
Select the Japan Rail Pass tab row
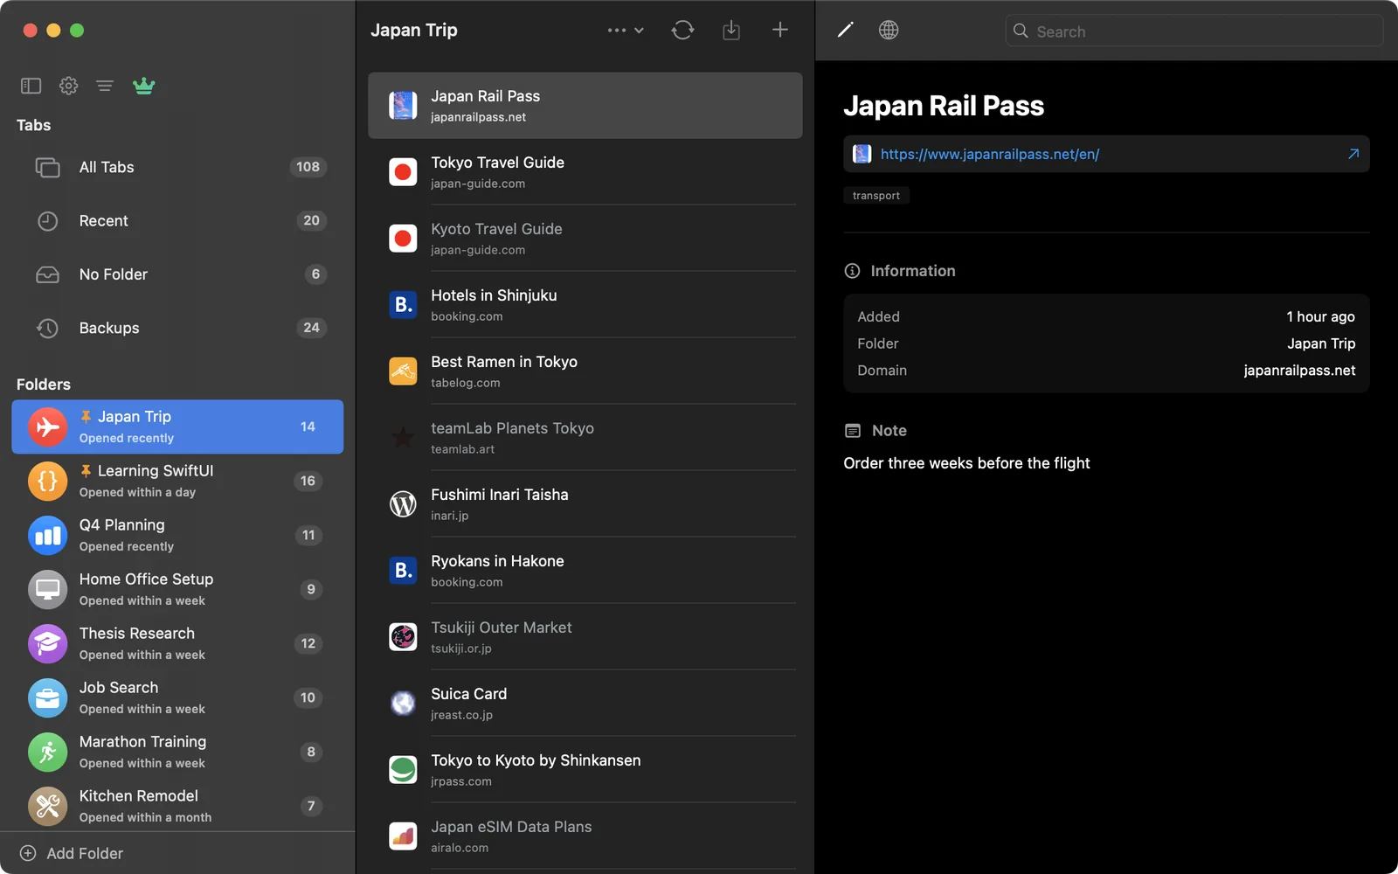[x=585, y=106]
